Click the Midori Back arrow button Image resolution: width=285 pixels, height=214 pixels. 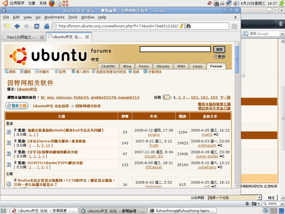point(17,26)
